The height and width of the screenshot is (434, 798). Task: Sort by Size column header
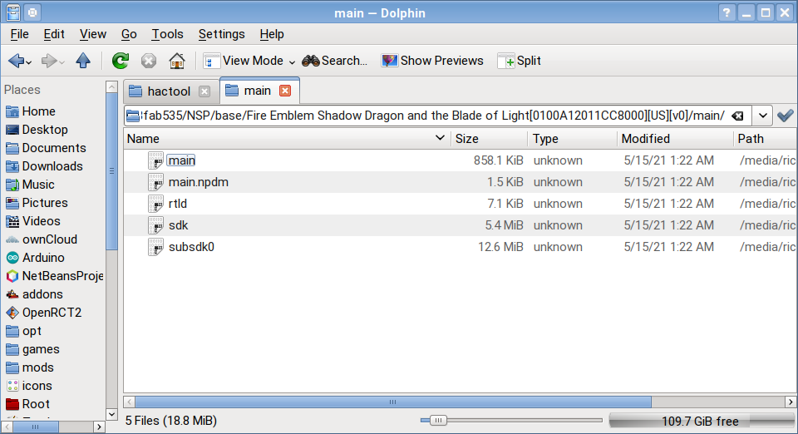point(489,138)
